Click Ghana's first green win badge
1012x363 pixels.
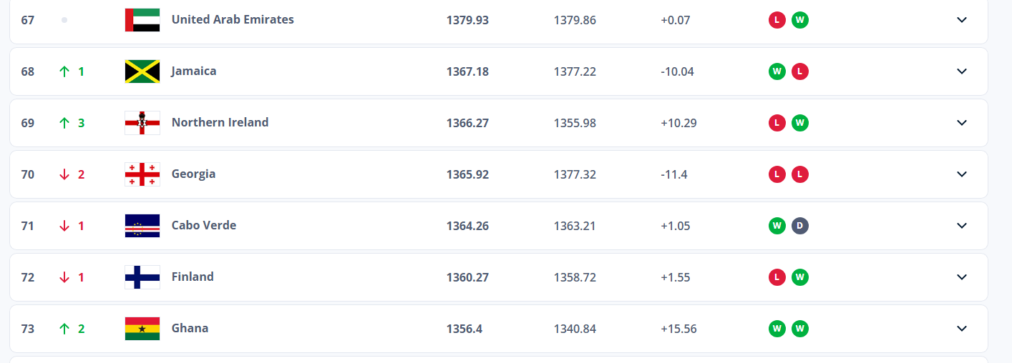tap(777, 329)
